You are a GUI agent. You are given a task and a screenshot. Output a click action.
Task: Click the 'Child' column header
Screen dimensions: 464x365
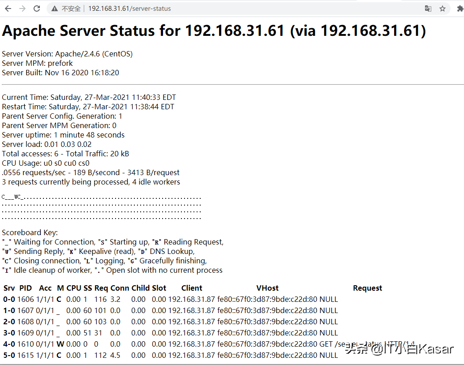(x=141, y=288)
